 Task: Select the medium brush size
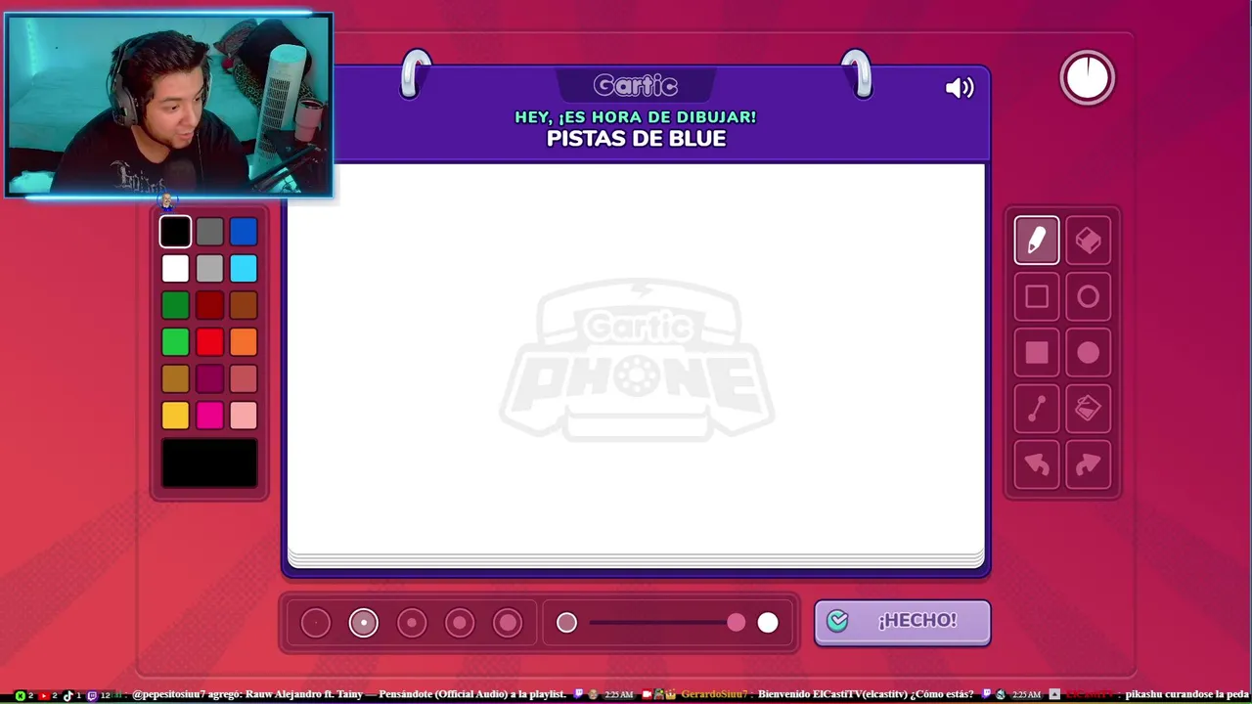tap(412, 623)
